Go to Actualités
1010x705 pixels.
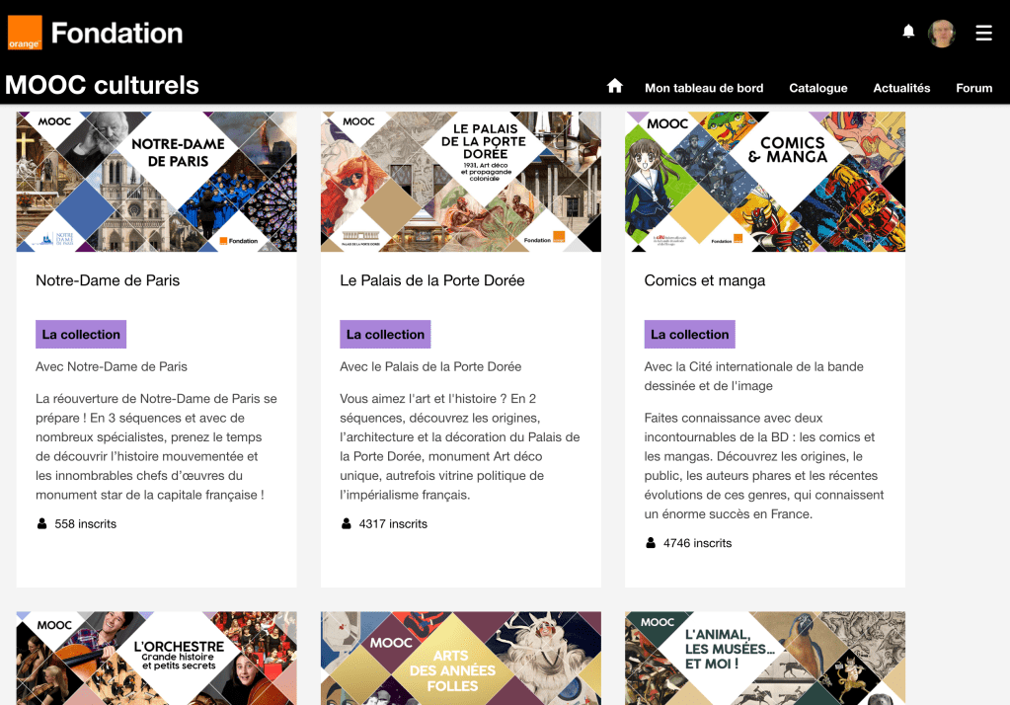[x=901, y=88]
